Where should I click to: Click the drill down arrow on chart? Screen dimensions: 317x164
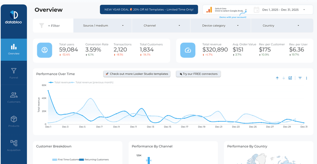[284, 78]
